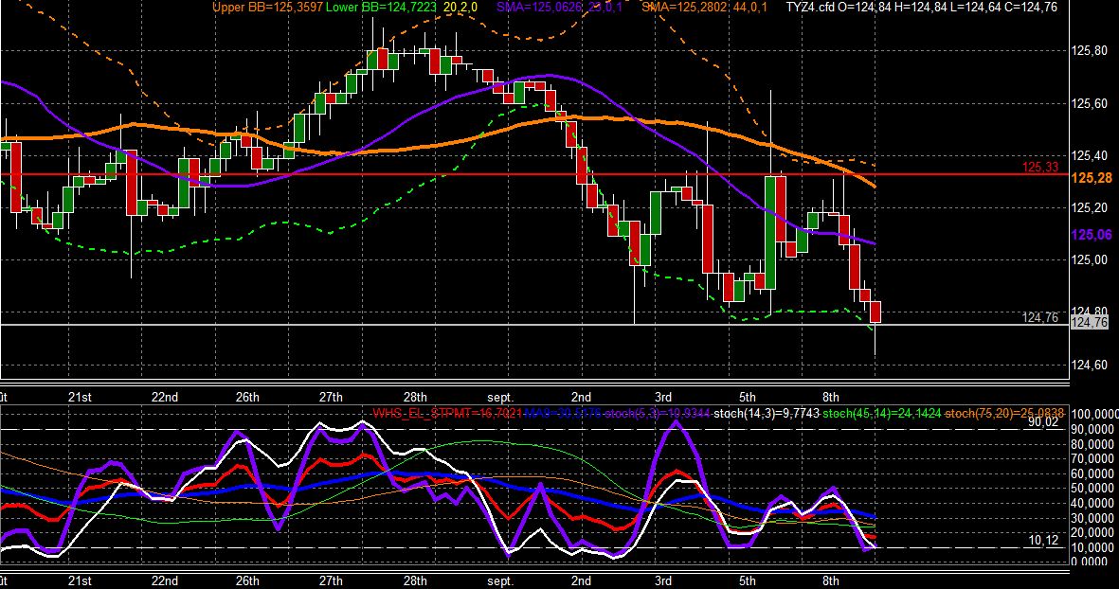This screenshot has width=1119, height=589.
Task: Click the 27th label under the price chart
Action: click(x=331, y=397)
